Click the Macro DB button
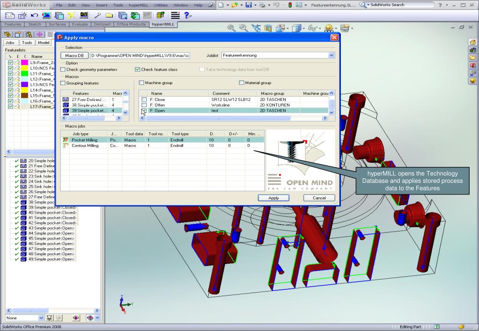This screenshot has height=331, width=479. 74,56
